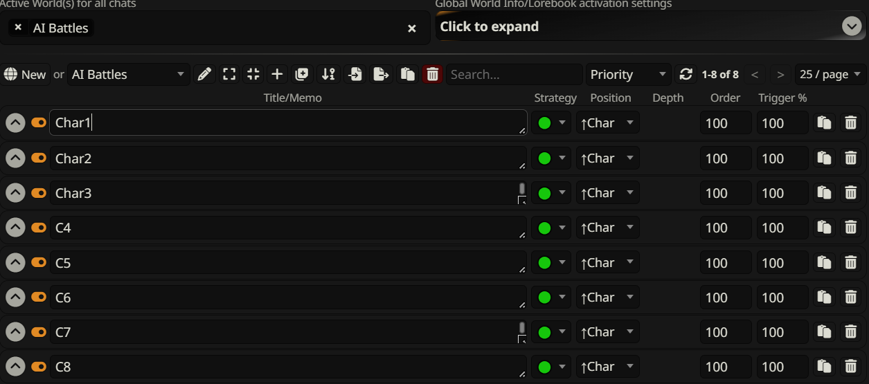Duplicate the Char2 entry
This screenshot has width=869, height=384.
point(824,158)
